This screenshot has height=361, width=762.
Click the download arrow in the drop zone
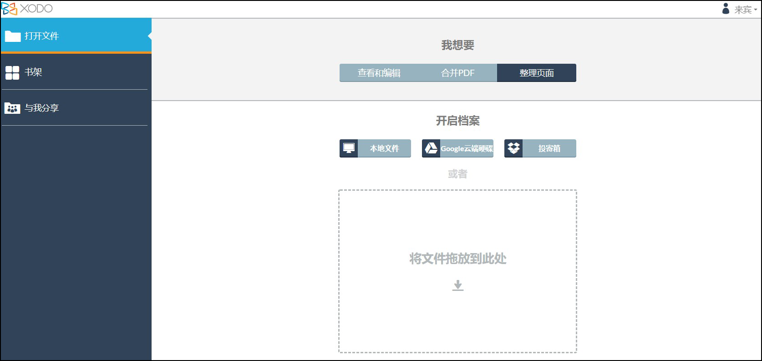tap(458, 285)
